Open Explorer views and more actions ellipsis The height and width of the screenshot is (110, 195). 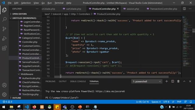(x=37, y=9)
